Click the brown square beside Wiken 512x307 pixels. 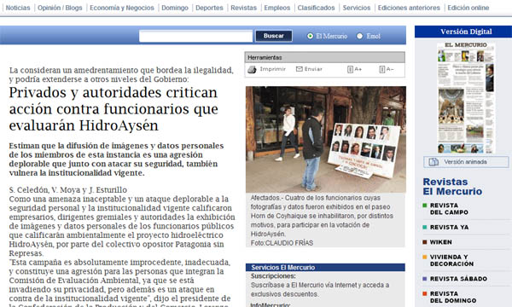click(424, 242)
